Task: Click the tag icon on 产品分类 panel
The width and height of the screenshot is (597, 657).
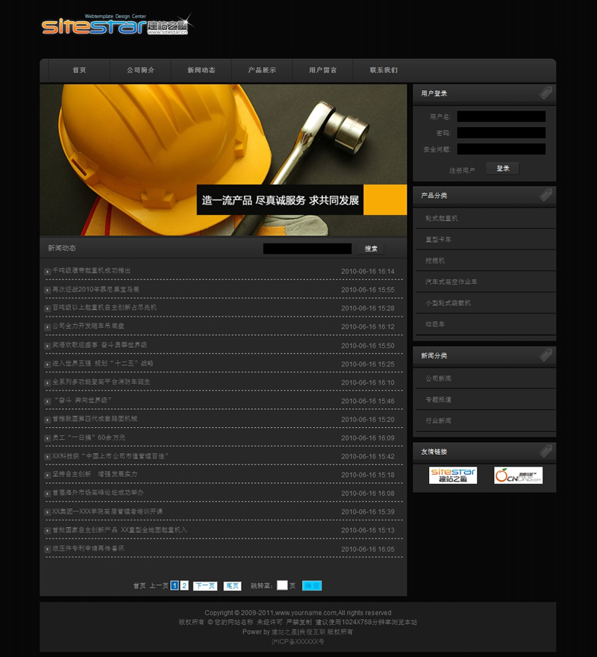Action: (546, 196)
